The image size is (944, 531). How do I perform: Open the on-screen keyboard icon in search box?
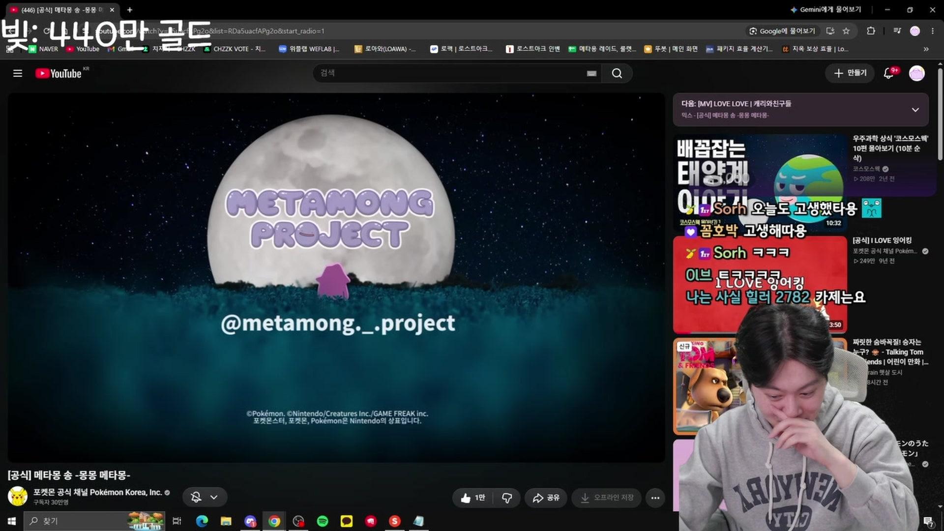click(591, 73)
